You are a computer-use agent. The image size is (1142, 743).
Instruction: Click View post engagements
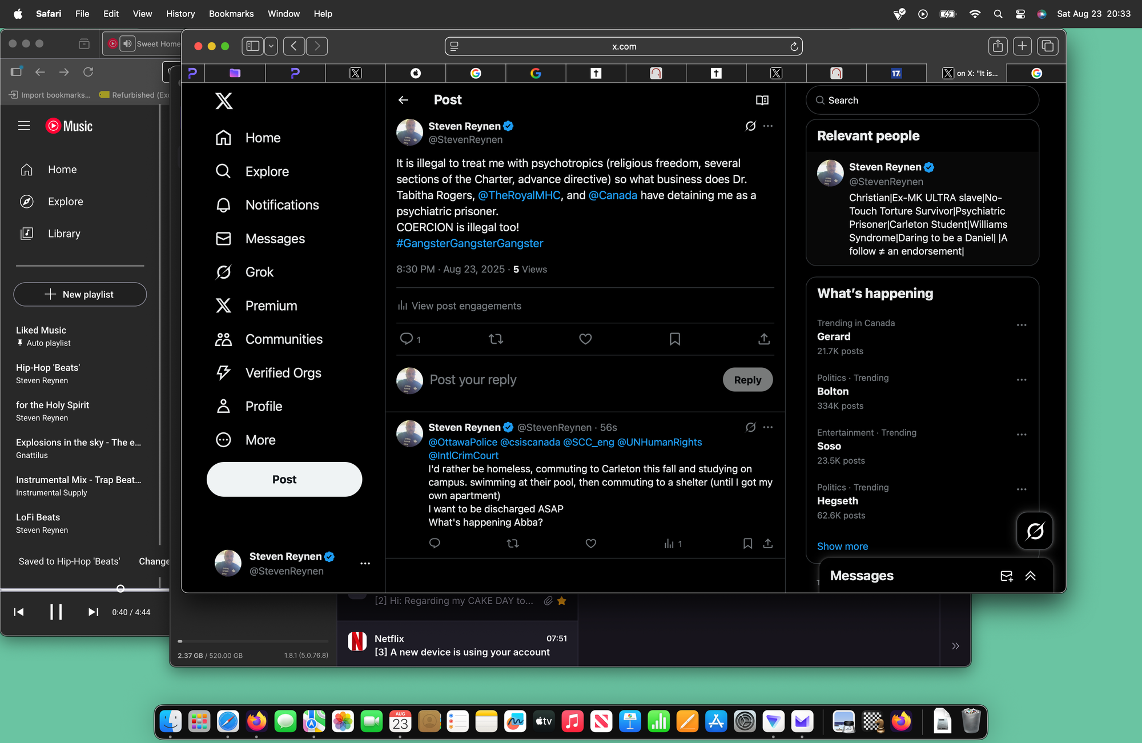point(460,306)
